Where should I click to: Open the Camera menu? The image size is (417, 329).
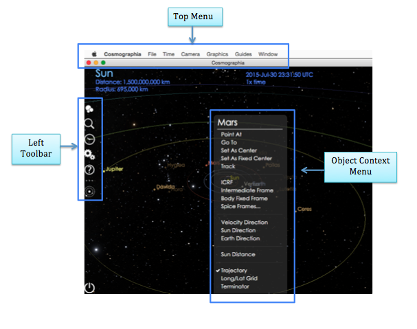[x=190, y=54]
